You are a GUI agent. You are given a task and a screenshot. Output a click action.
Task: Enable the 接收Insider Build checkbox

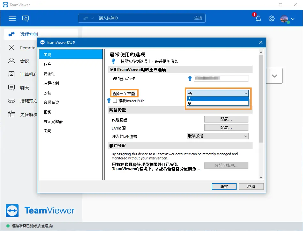[115, 101]
